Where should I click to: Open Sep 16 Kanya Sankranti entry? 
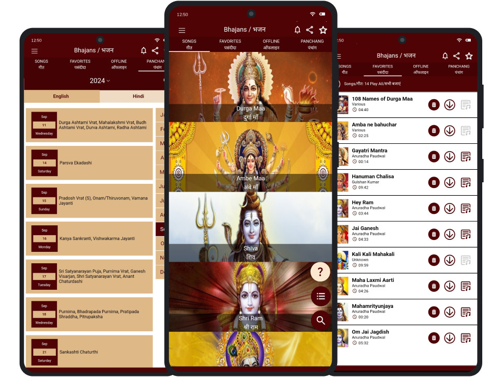(x=89, y=238)
